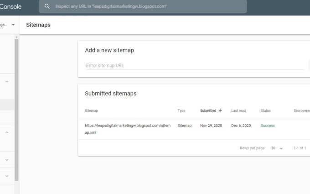The width and height of the screenshot is (310, 194).
Task: Click the search magnifier icon in top bar
Action: [x=47, y=6]
